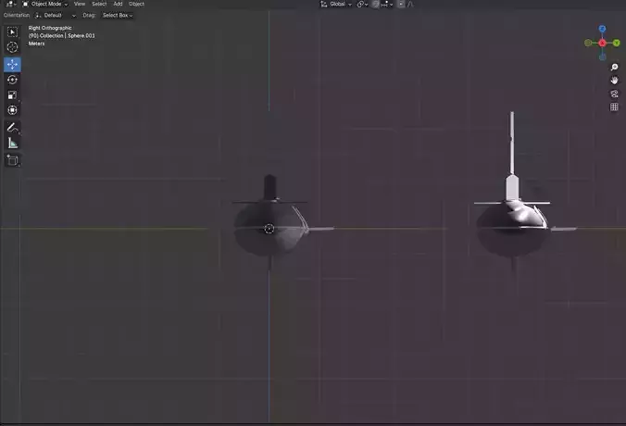This screenshot has height=426, width=626.
Task: Toggle the camera view icon
Action: coord(614,94)
